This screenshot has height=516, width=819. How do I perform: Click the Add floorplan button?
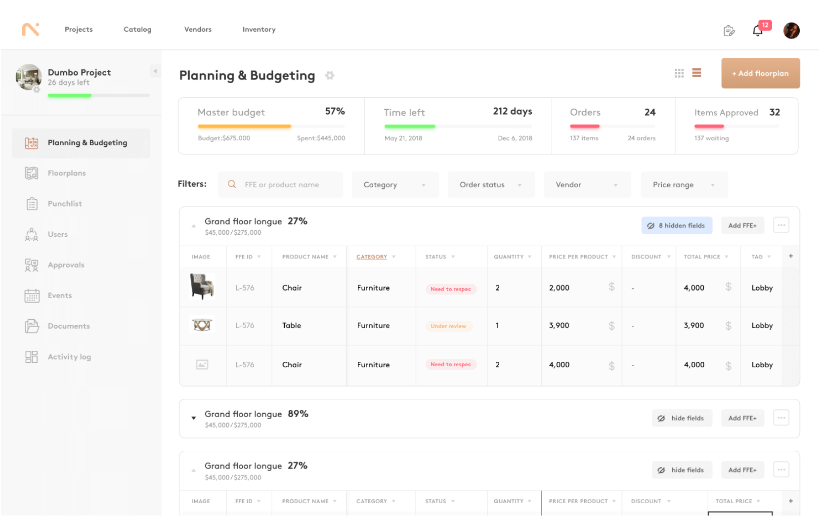click(x=760, y=73)
